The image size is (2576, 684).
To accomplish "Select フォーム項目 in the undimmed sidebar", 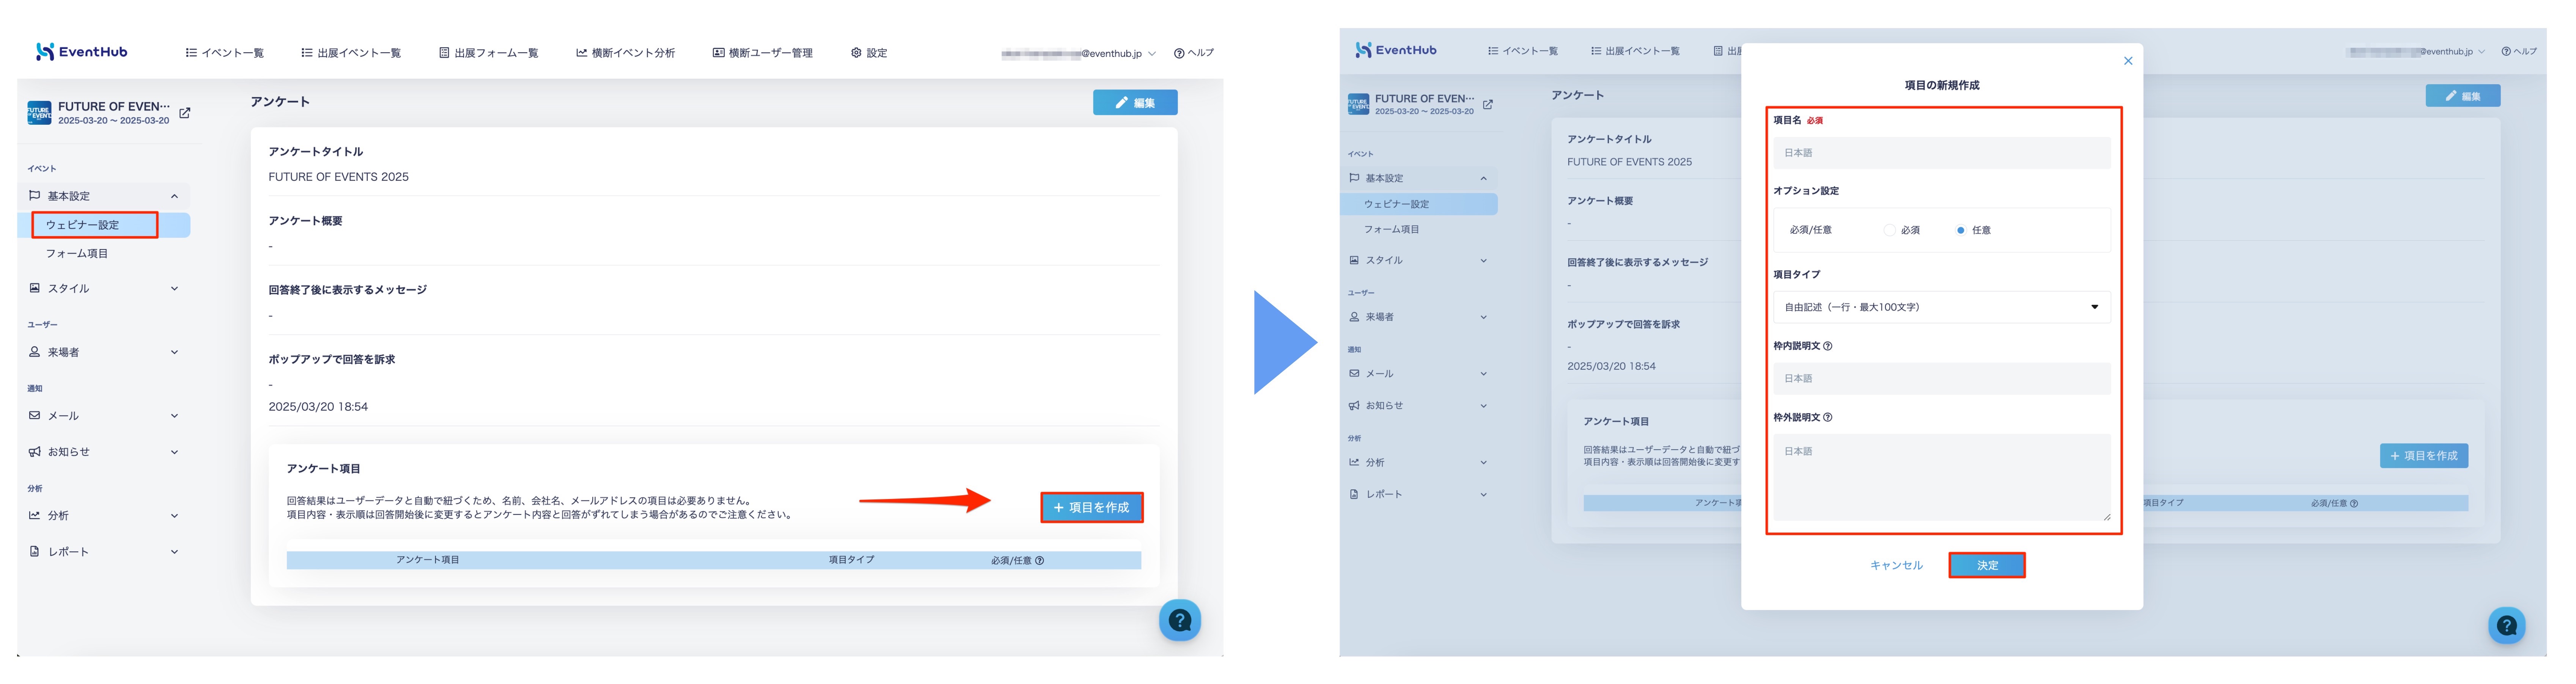I will click(x=77, y=254).
